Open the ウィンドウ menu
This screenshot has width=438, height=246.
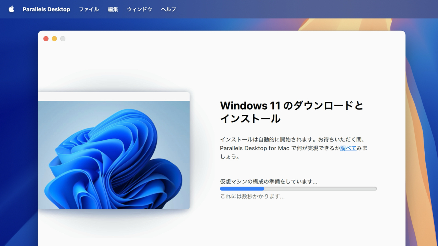click(x=140, y=9)
